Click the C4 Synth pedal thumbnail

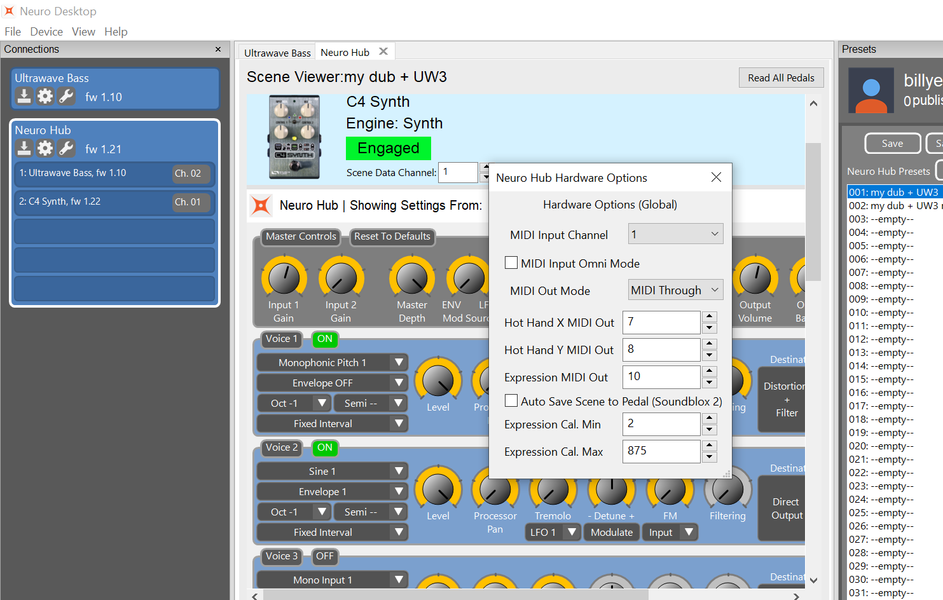point(294,137)
